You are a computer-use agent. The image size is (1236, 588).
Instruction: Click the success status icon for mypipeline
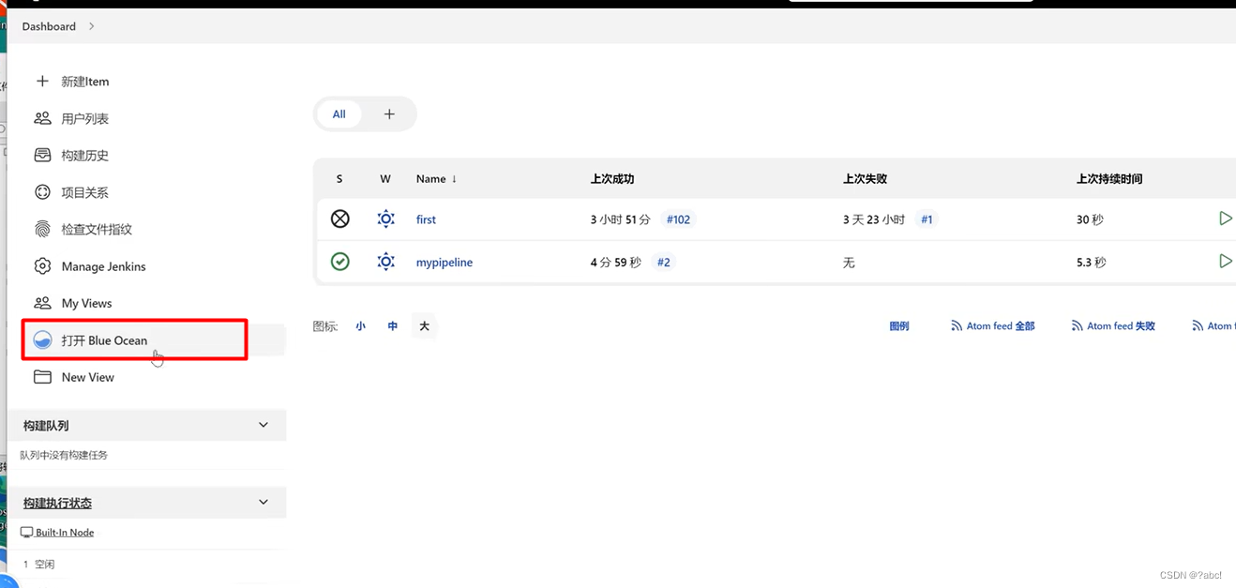(340, 262)
